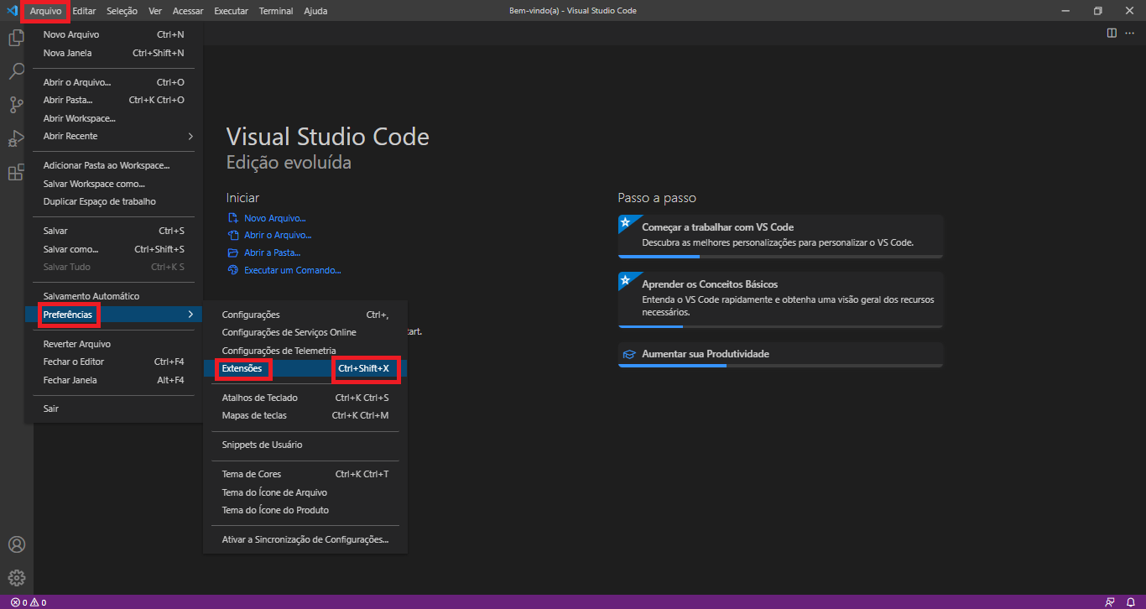Click Salvar in the file menu

pyautogui.click(x=113, y=231)
